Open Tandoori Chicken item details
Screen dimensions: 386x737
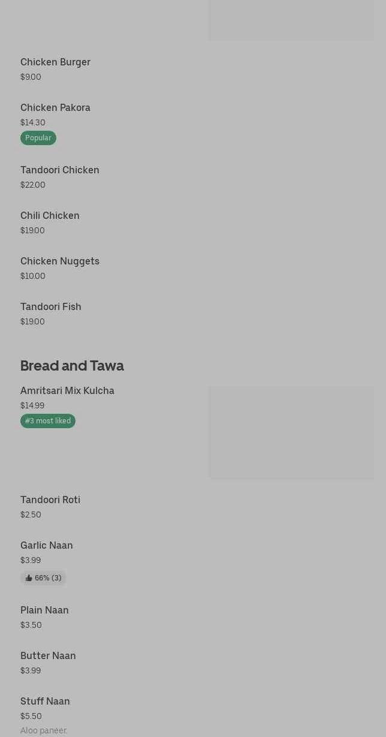[60, 170]
